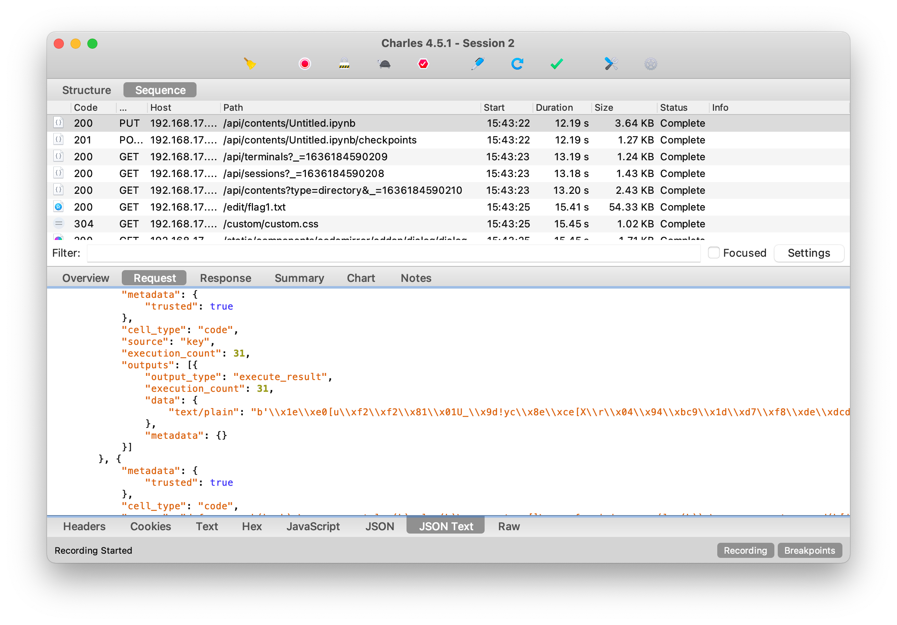This screenshot has height=625, width=897.
Task: Click file icon of contents directory row
Action: point(59,190)
